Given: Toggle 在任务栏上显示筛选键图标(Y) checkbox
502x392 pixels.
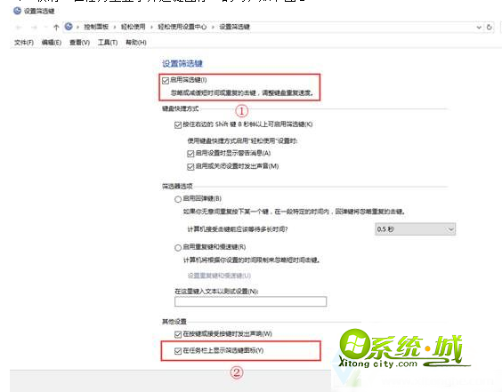Looking at the screenshot, I should (x=178, y=351).
